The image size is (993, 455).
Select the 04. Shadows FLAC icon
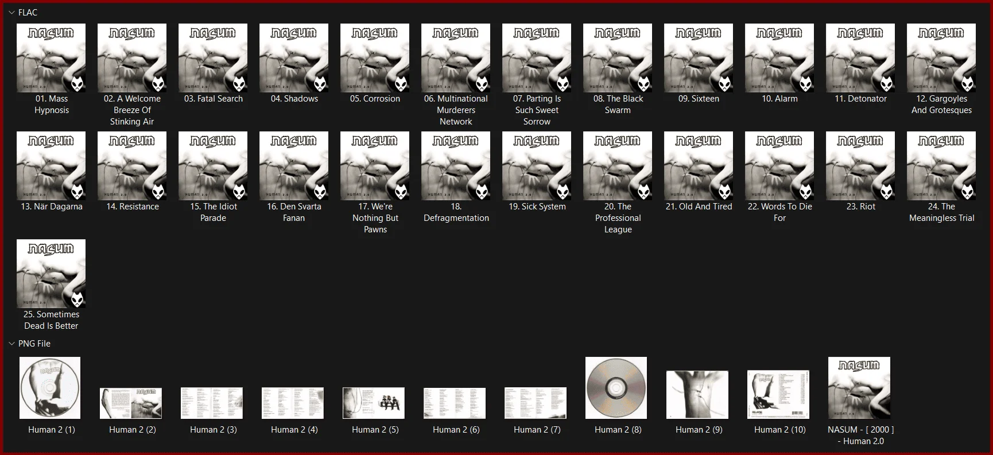click(x=294, y=58)
